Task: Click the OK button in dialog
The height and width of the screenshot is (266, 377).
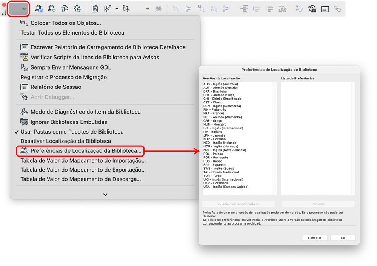Action: tap(343, 238)
